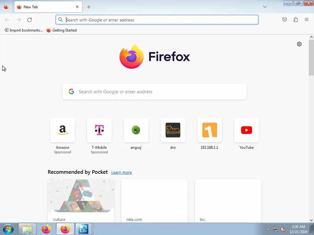Select the New Tab tab
The height and width of the screenshot is (235, 314).
[48, 7]
